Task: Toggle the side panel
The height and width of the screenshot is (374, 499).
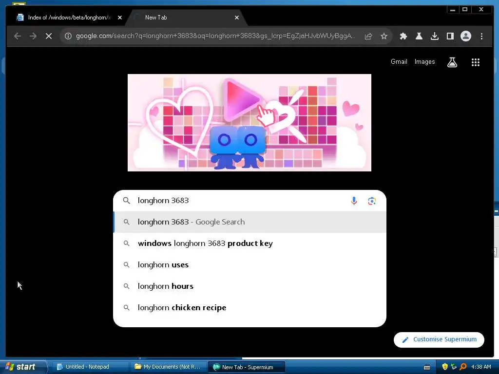Action: (x=450, y=36)
